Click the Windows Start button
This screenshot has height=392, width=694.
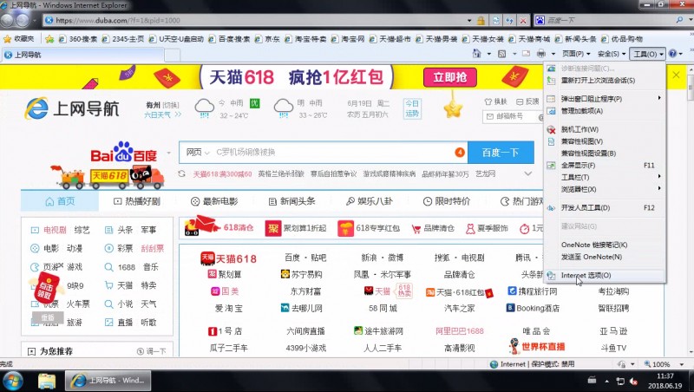(12, 381)
